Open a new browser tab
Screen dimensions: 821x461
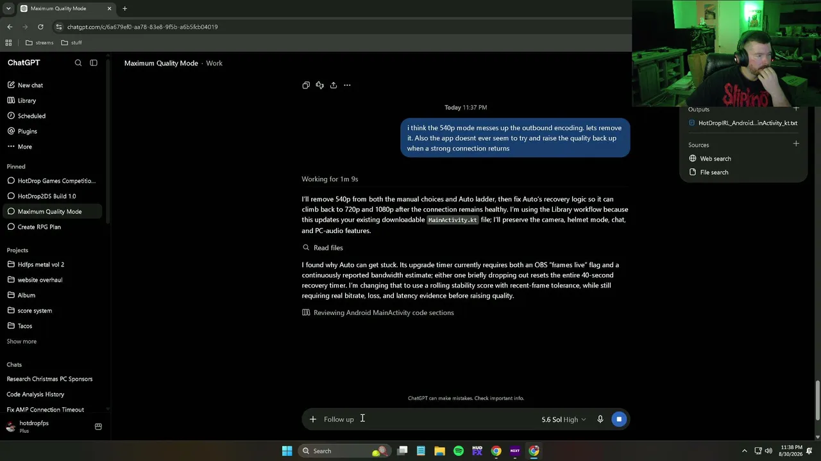click(x=124, y=9)
